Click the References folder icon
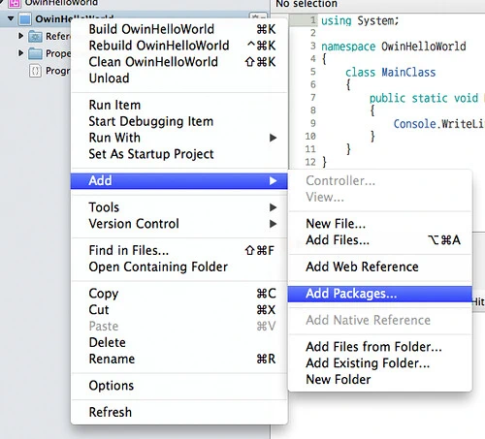The height and width of the screenshot is (439, 485). pos(35,37)
